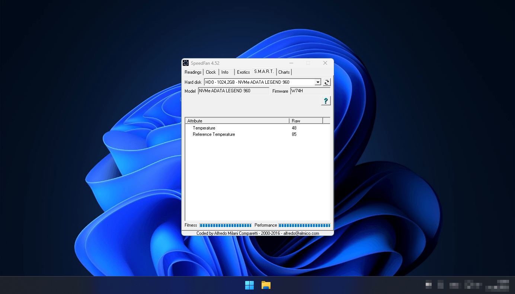Viewport: 515px width, 294px height.
Task: Open the Windows Start menu
Action: click(249, 285)
